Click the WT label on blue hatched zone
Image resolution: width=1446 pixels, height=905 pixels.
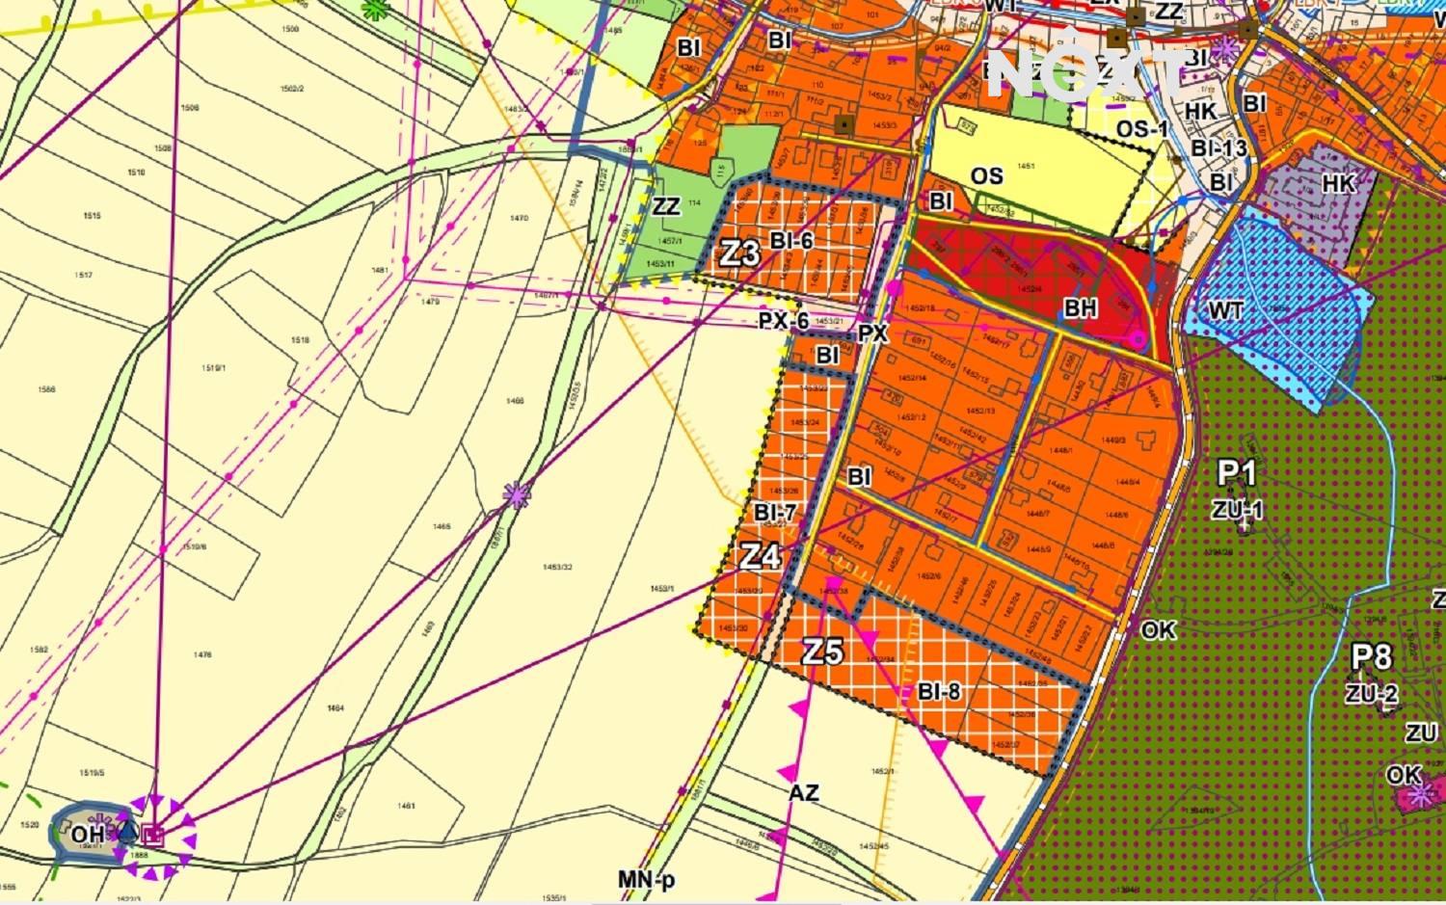coord(1224,310)
